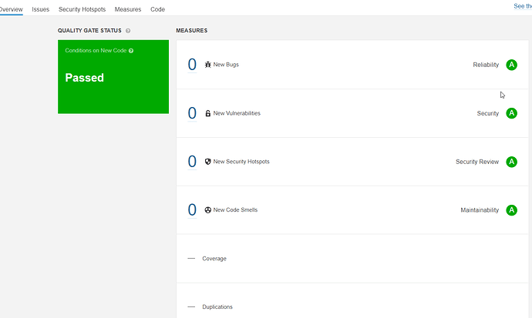Open the Security Hotspots tab
Screen dimensions: 532x318
point(82,9)
